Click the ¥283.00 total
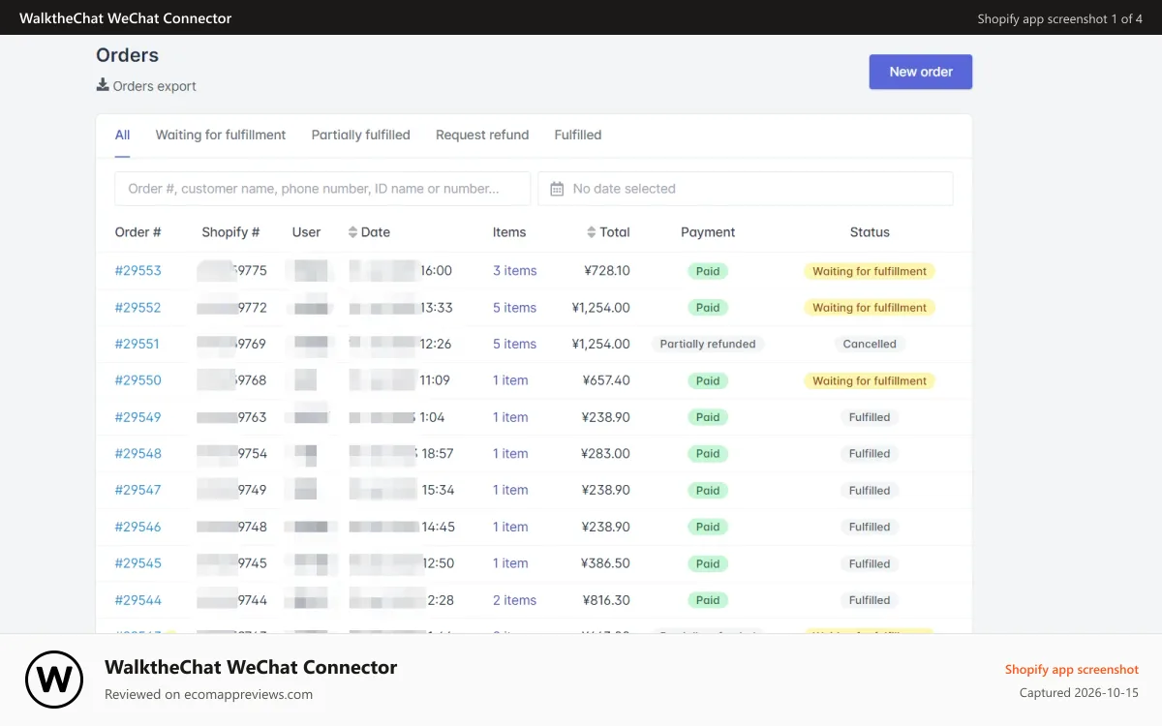Screen dimensions: 1162x726 [606, 453]
